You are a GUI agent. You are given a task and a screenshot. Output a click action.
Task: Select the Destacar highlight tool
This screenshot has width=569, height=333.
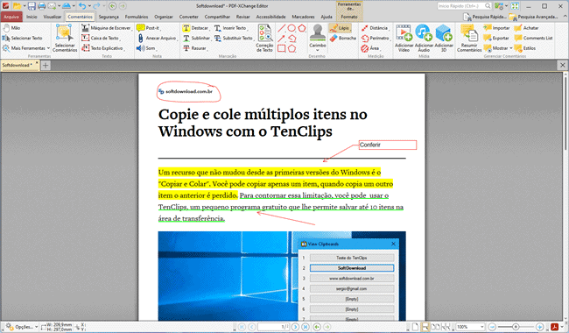pyautogui.click(x=196, y=28)
